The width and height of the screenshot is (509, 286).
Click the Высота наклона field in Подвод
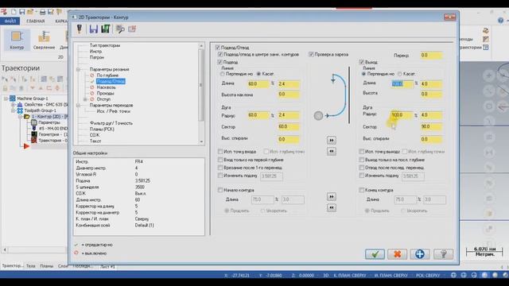click(x=289, y=95)
